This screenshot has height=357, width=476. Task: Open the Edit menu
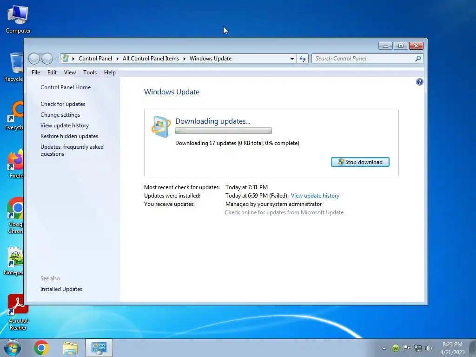click(x=52, y=72)
